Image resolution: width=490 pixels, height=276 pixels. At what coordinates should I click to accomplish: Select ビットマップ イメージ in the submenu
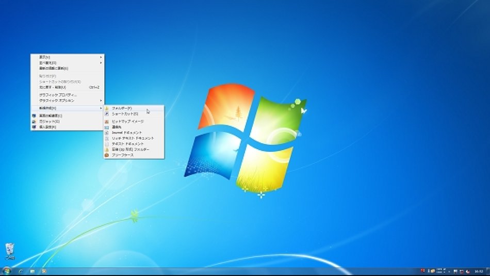(134, 121)
